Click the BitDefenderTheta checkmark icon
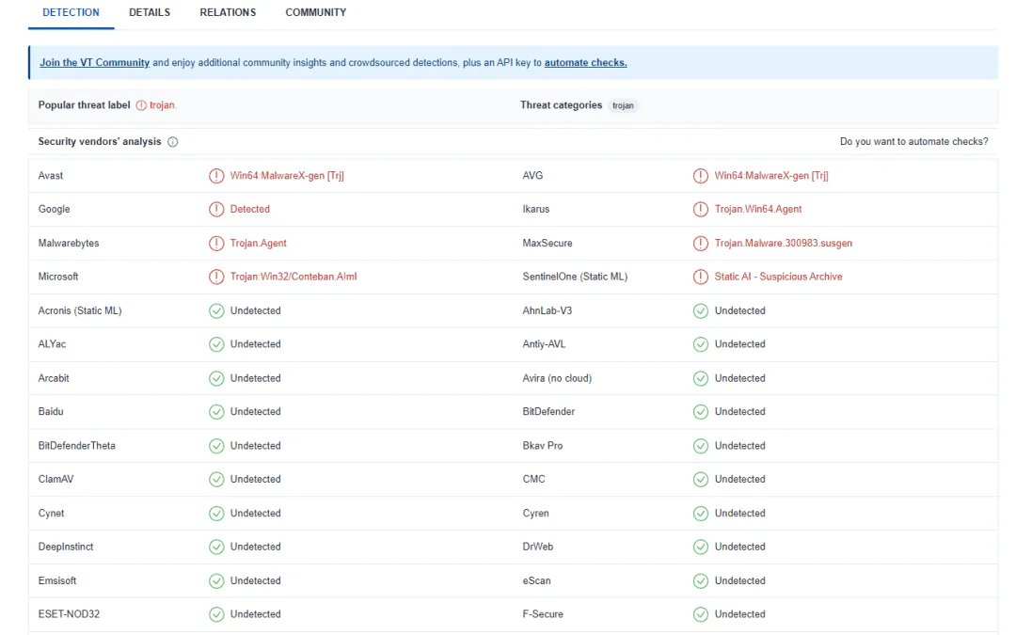This screenshot has width=1016, height=635. [x=216, y=446]
